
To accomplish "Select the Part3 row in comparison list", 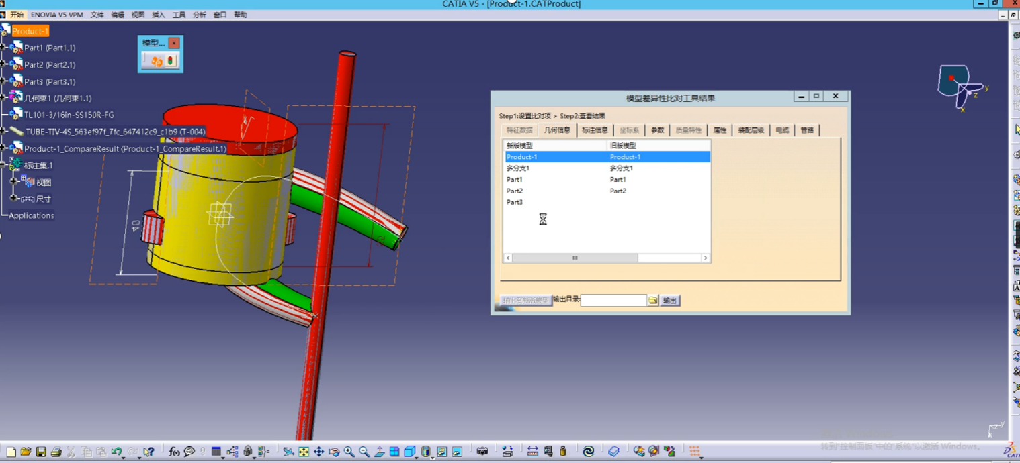I will click(x=515, y=202).
